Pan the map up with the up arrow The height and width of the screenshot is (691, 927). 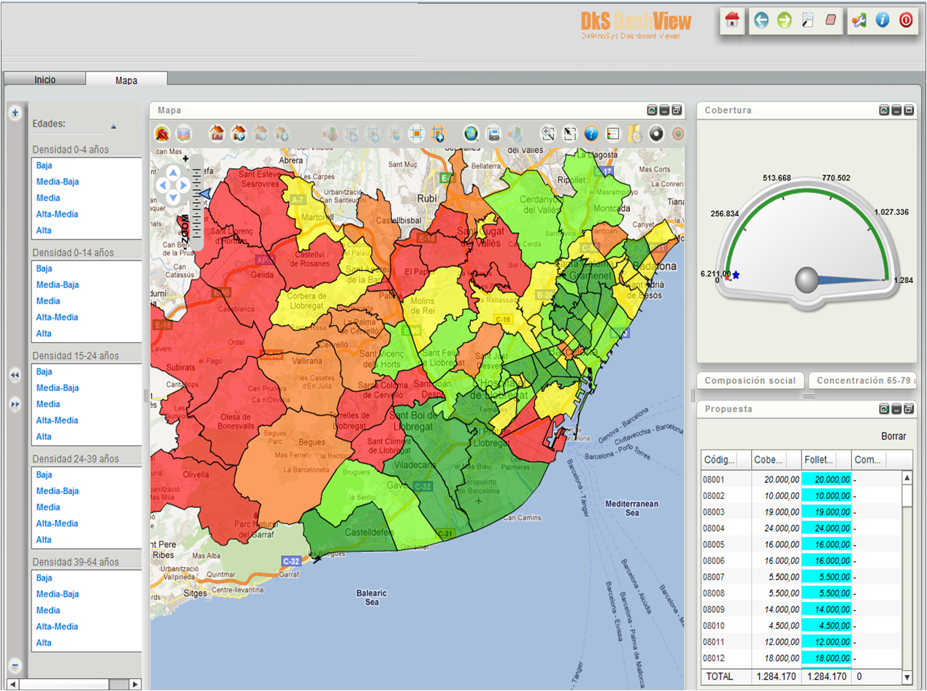tap(173, 173)
